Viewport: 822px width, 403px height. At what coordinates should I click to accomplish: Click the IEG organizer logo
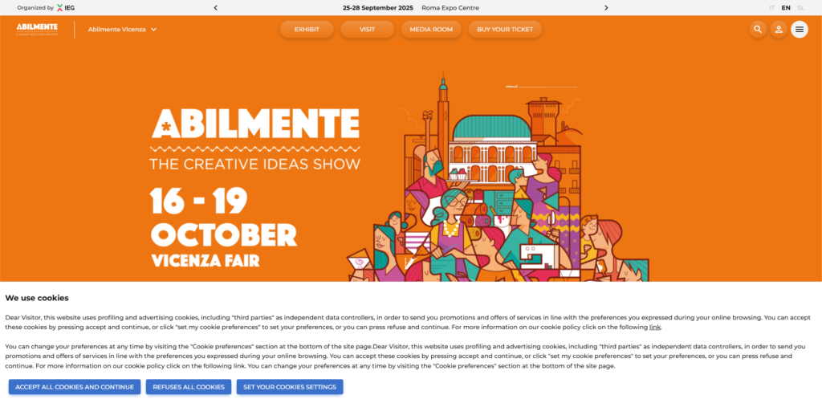click(66, 8)
